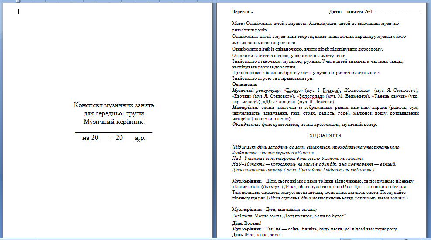Click the answer line "Діти. Восени!"

click(246, 223)
